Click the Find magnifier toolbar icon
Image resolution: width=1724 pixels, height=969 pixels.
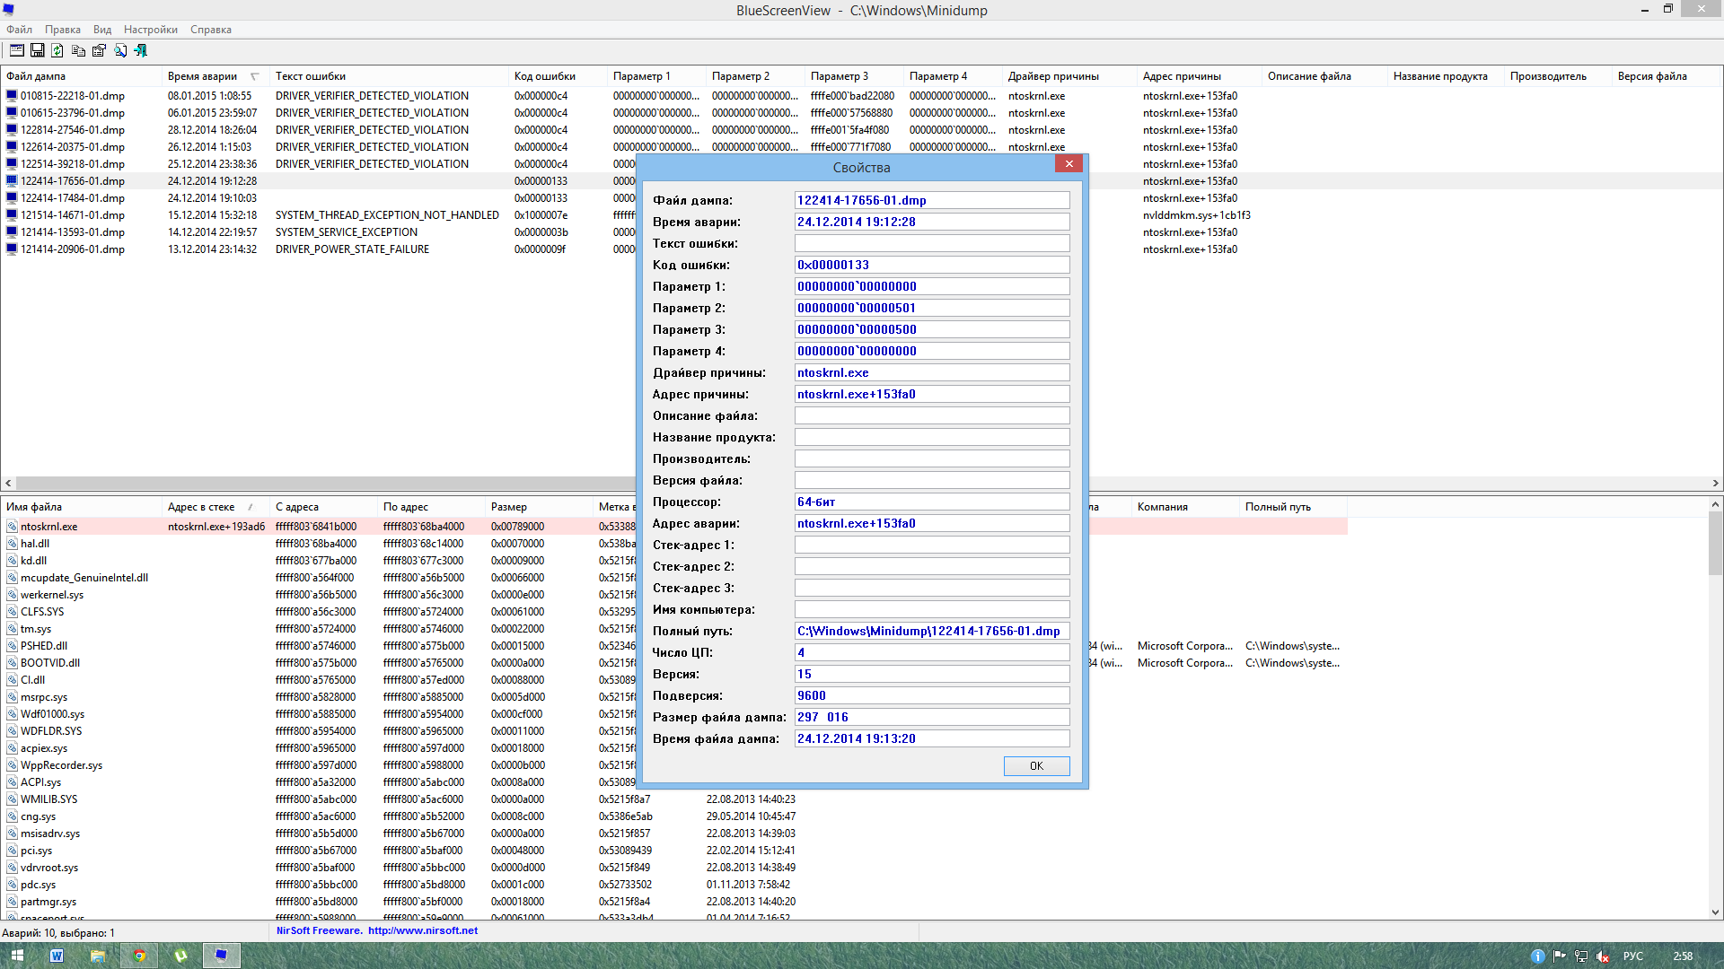pyautogui.click(x=120, y=51)
